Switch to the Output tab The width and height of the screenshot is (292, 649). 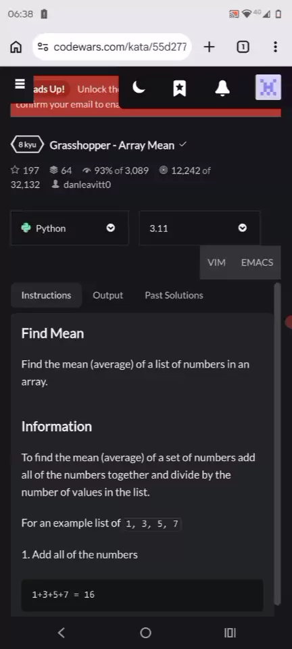pos(108,295)
